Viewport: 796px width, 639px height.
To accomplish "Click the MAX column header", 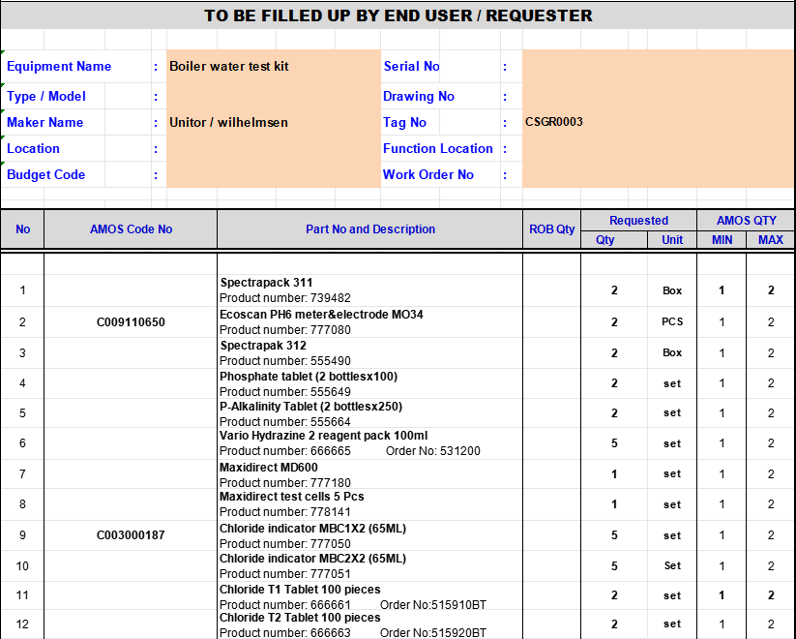I will click(x=771, y=240).
